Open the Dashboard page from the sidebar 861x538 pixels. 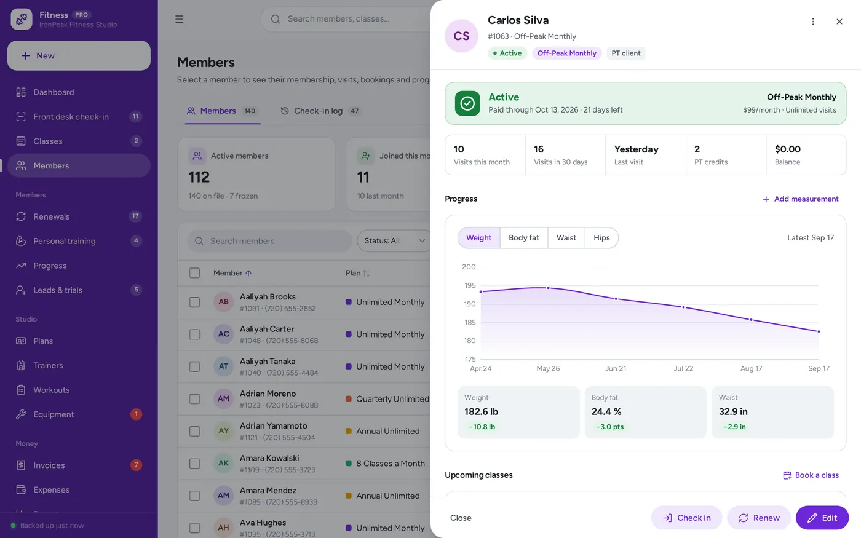[x=79, y=92]
